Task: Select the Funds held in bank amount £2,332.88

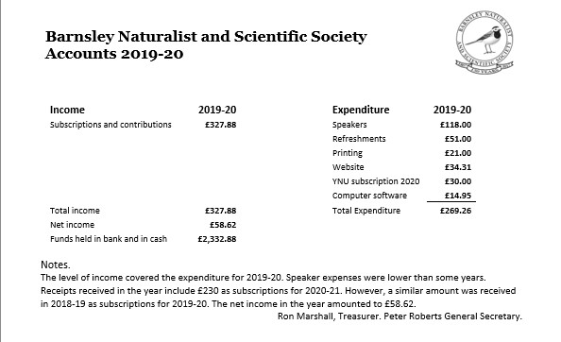Action: [x=217, y=239]
